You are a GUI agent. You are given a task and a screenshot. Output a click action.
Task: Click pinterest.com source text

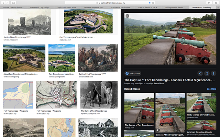pos(192,117)
